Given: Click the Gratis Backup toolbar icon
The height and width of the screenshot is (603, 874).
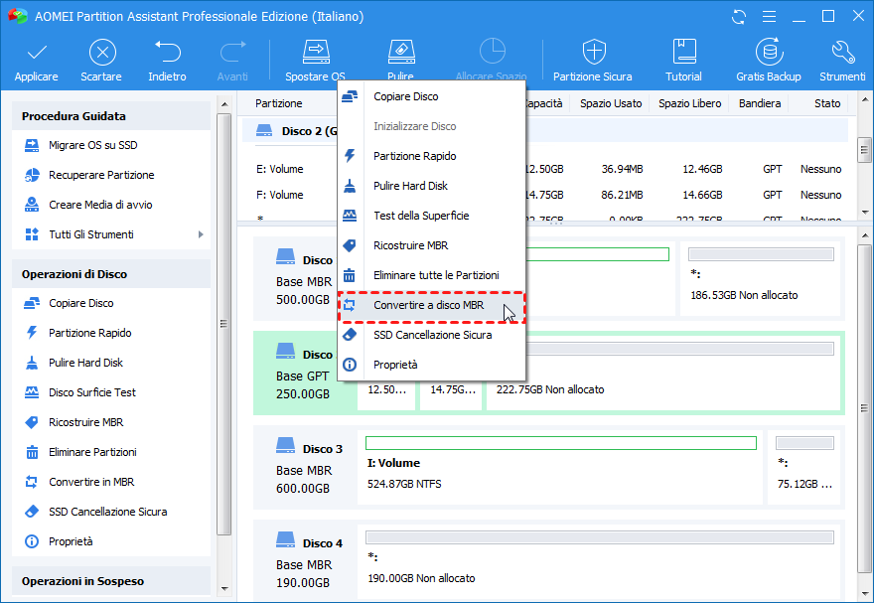Looking at the screenshot, I should [x=768, y=53].
